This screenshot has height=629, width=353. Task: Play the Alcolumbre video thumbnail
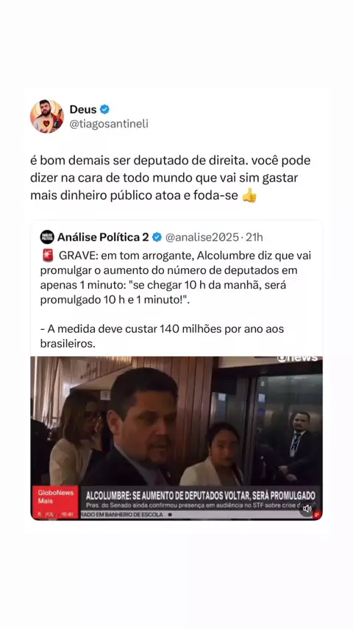176,438
